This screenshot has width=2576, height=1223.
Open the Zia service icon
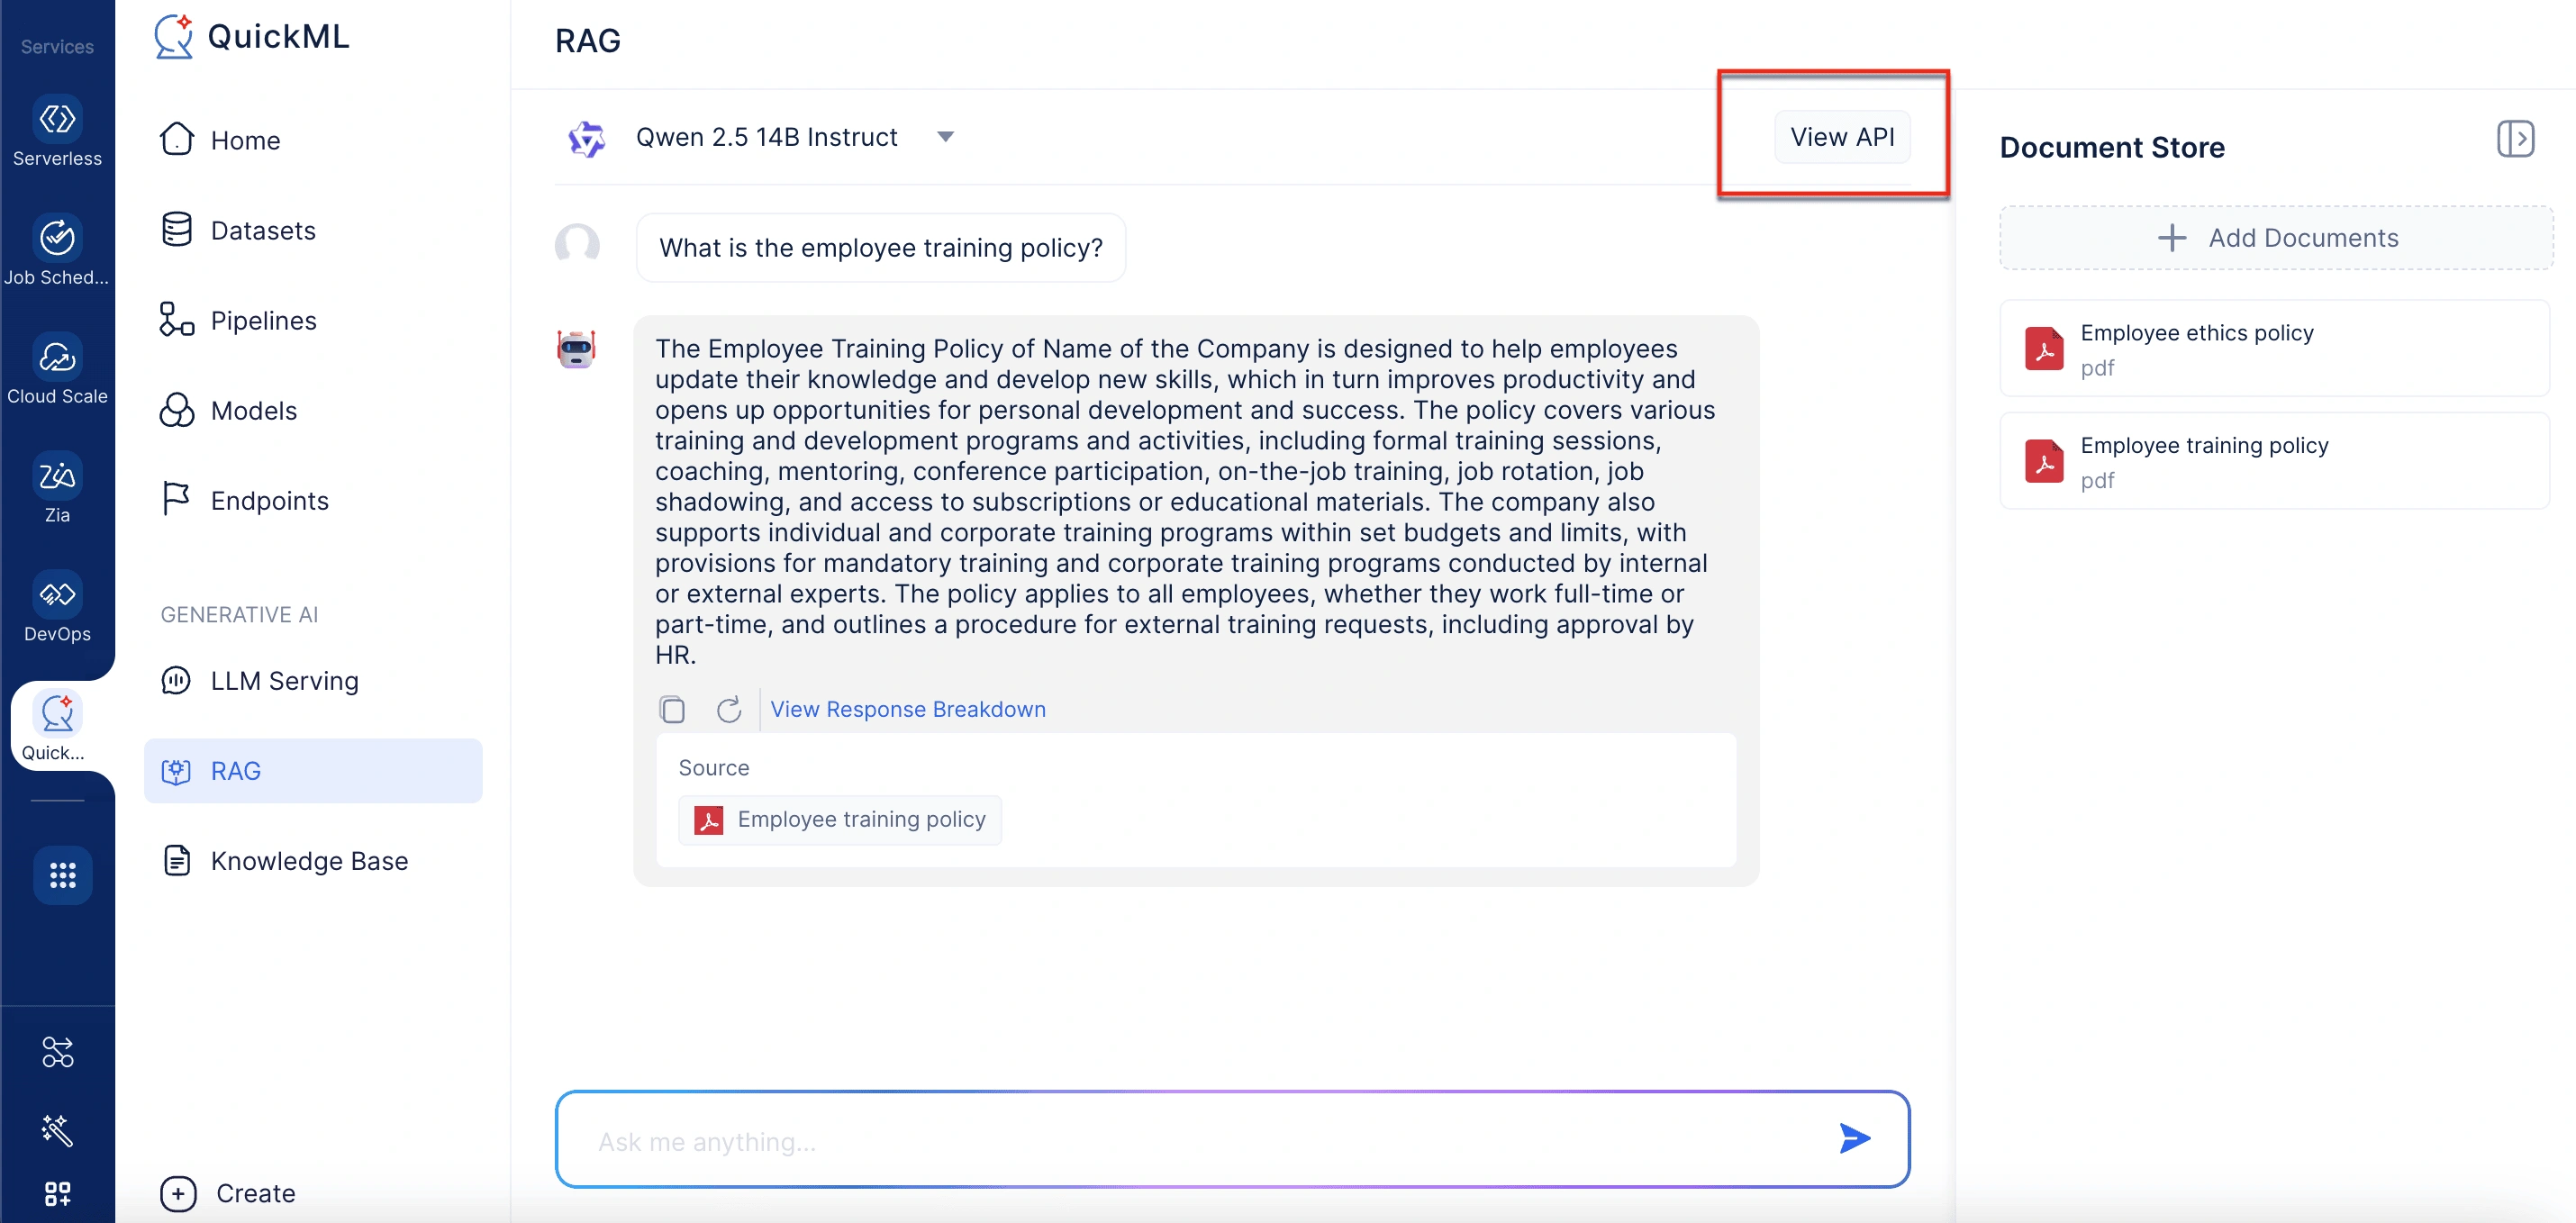click(57, 476)
